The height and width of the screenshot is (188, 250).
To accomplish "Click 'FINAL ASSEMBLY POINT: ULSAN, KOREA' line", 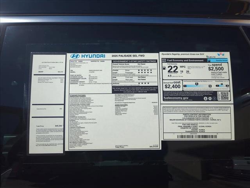I will pyautogui.click(x=195, y=126).
